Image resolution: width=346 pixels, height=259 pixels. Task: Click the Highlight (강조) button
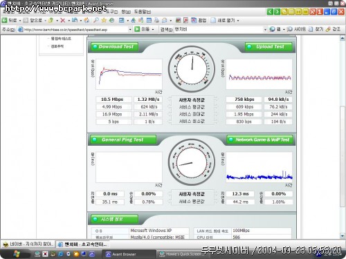[334, 29]
